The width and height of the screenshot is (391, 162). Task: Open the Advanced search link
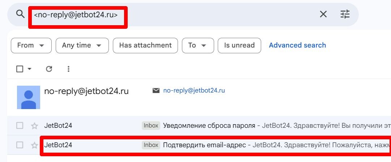297,45
